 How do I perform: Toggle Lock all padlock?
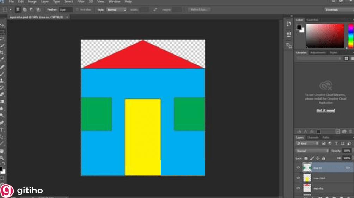coord(324,158)
